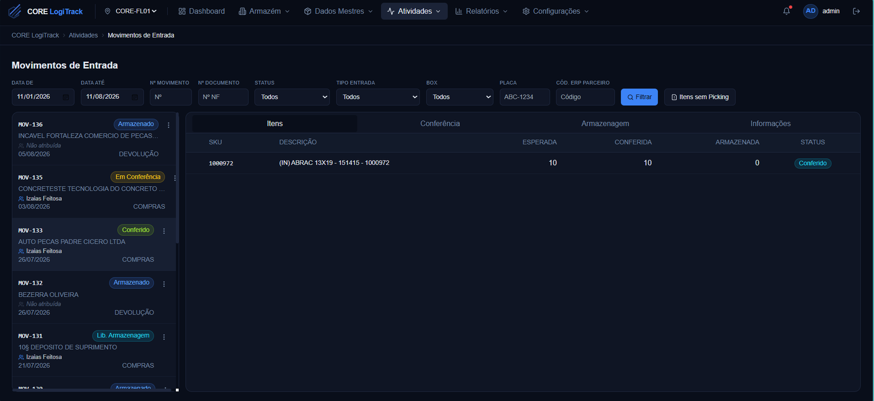Viewport: 874px width, 401px height.
Task: Focus the Nº Movimento input
Action: (171, 97)
